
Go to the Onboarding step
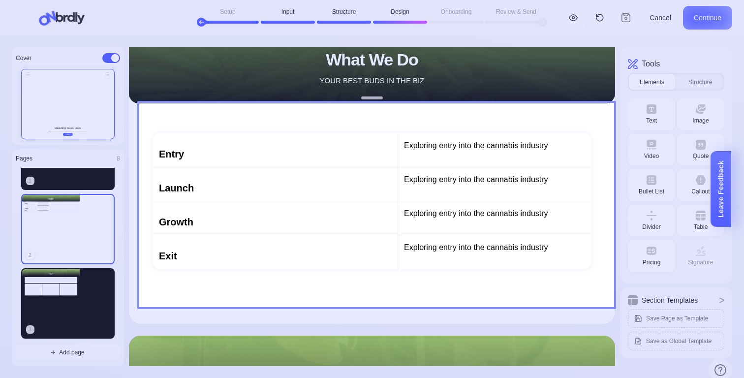(456, 12)
